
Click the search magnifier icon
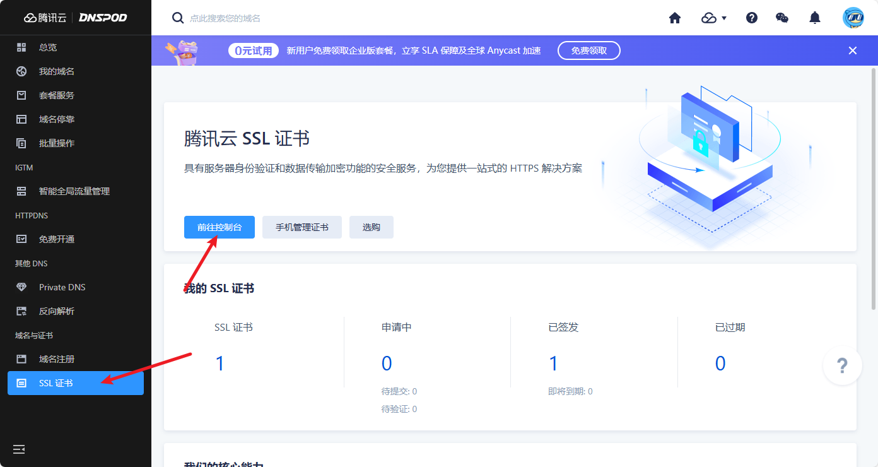pyautogui.click(x=178, y=18)
